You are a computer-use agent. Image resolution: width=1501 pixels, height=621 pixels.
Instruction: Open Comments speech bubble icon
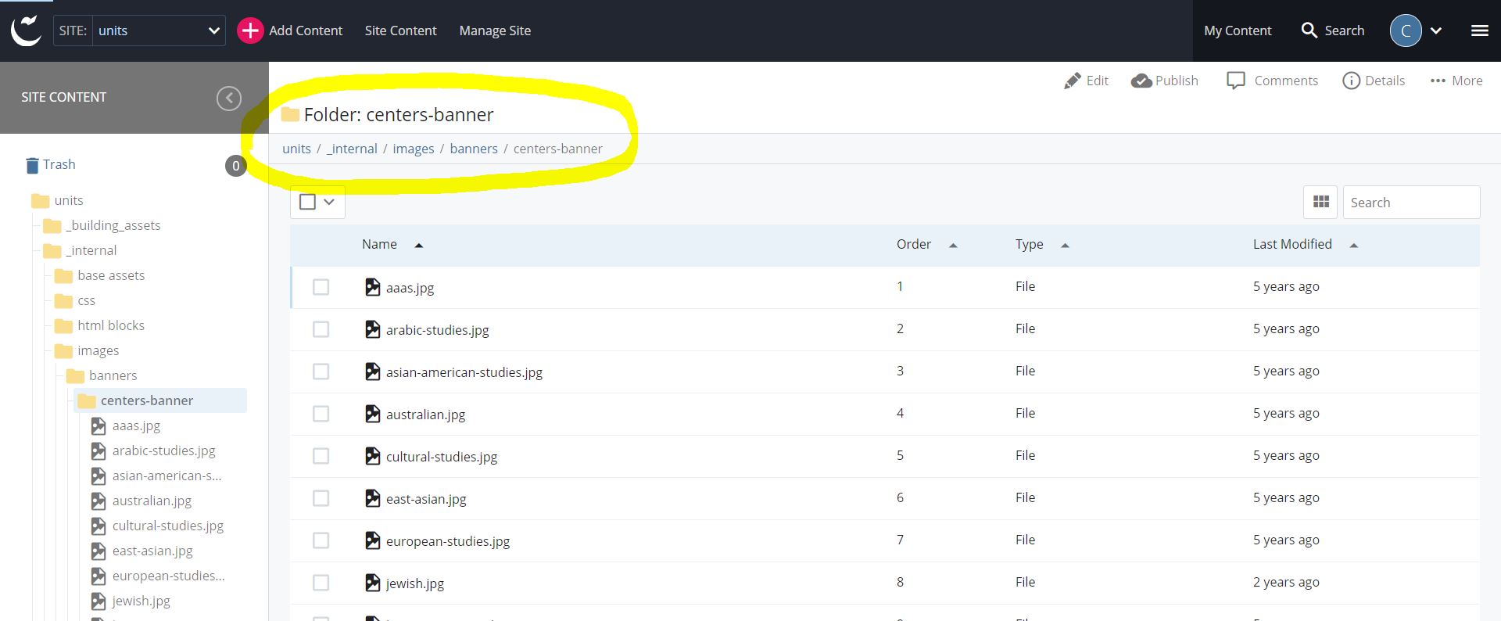tap(1236, 81)
